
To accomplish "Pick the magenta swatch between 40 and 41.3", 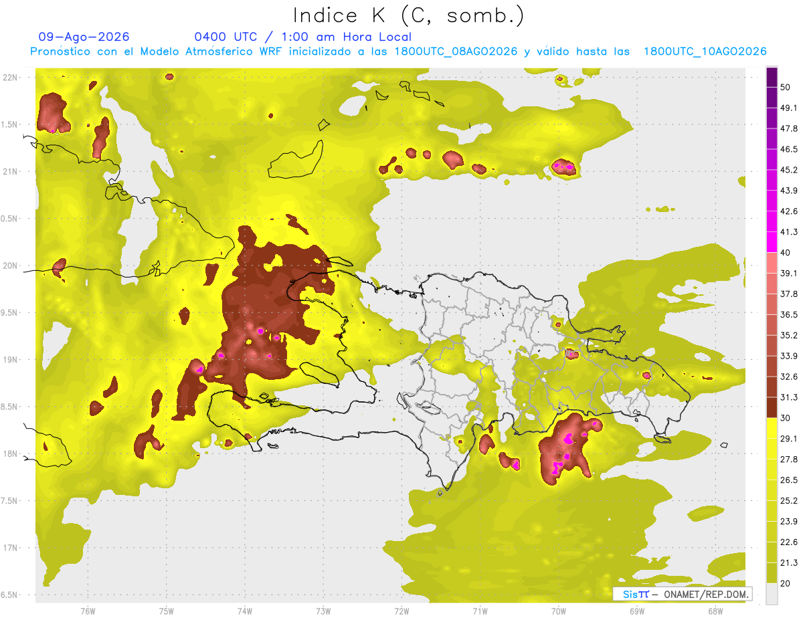I will [772, 242].
